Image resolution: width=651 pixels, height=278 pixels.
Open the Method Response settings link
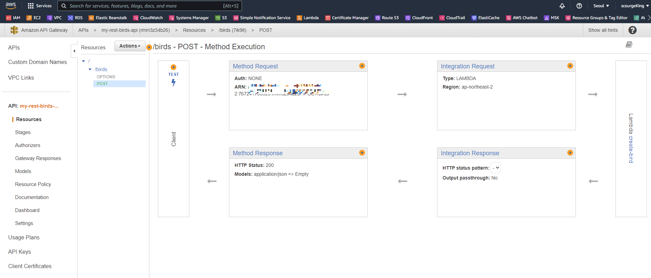pyautogui.click(x=258, y=153)
